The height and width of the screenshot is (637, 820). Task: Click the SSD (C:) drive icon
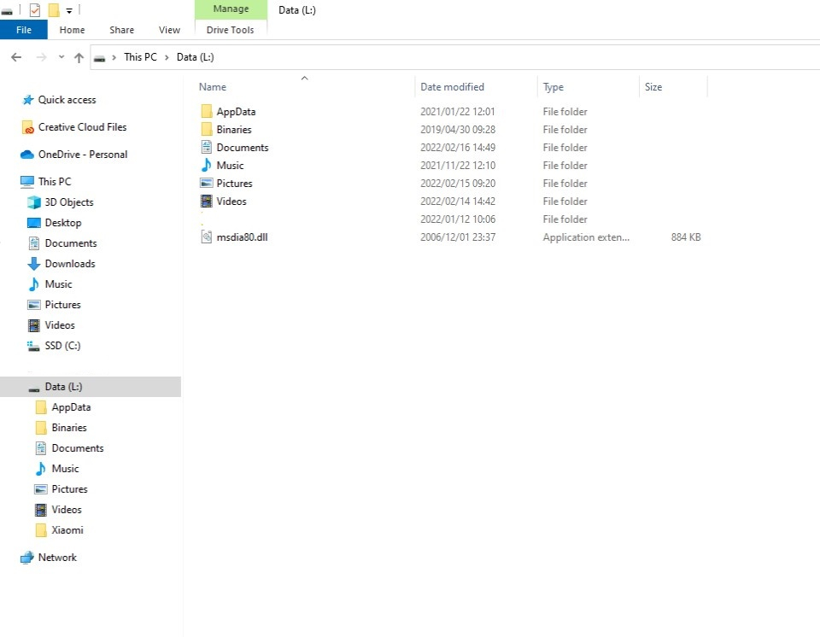(x=33, y=346)
